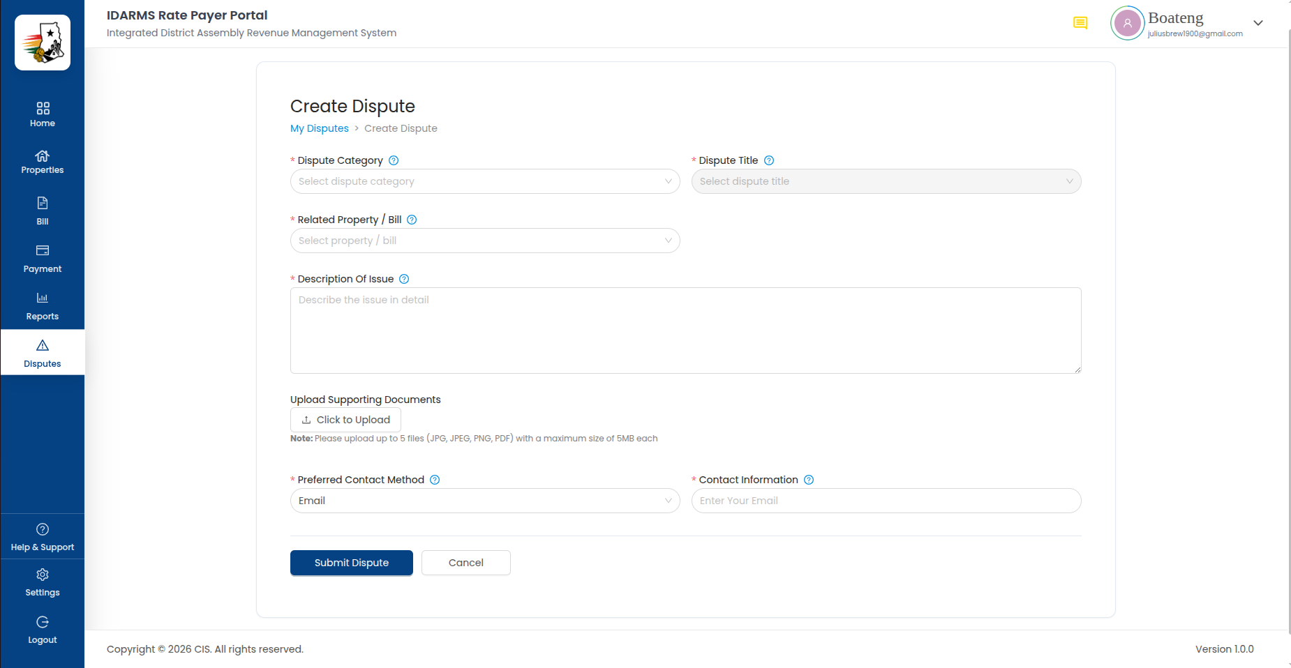
Task: Click the help icon beside Description Of Issue
Action: click(x=404, y=279)
